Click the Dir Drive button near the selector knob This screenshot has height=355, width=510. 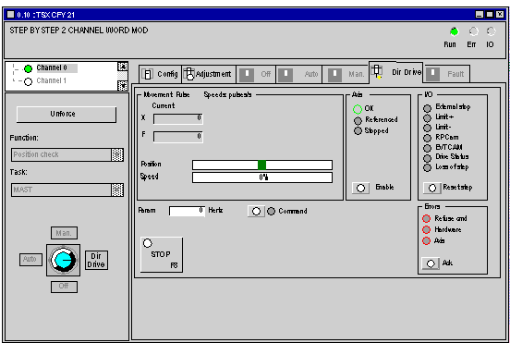point(96,260)
